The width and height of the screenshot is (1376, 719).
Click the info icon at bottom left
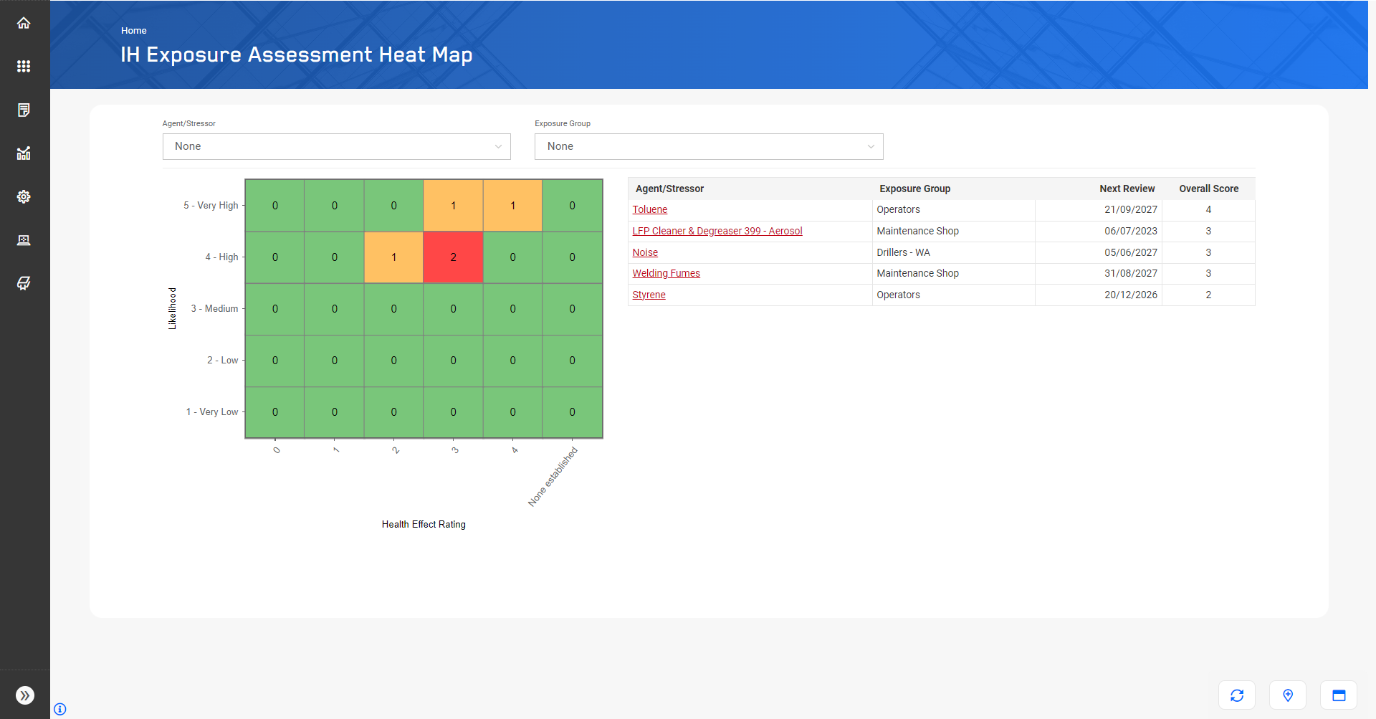(x=61, y=709)
